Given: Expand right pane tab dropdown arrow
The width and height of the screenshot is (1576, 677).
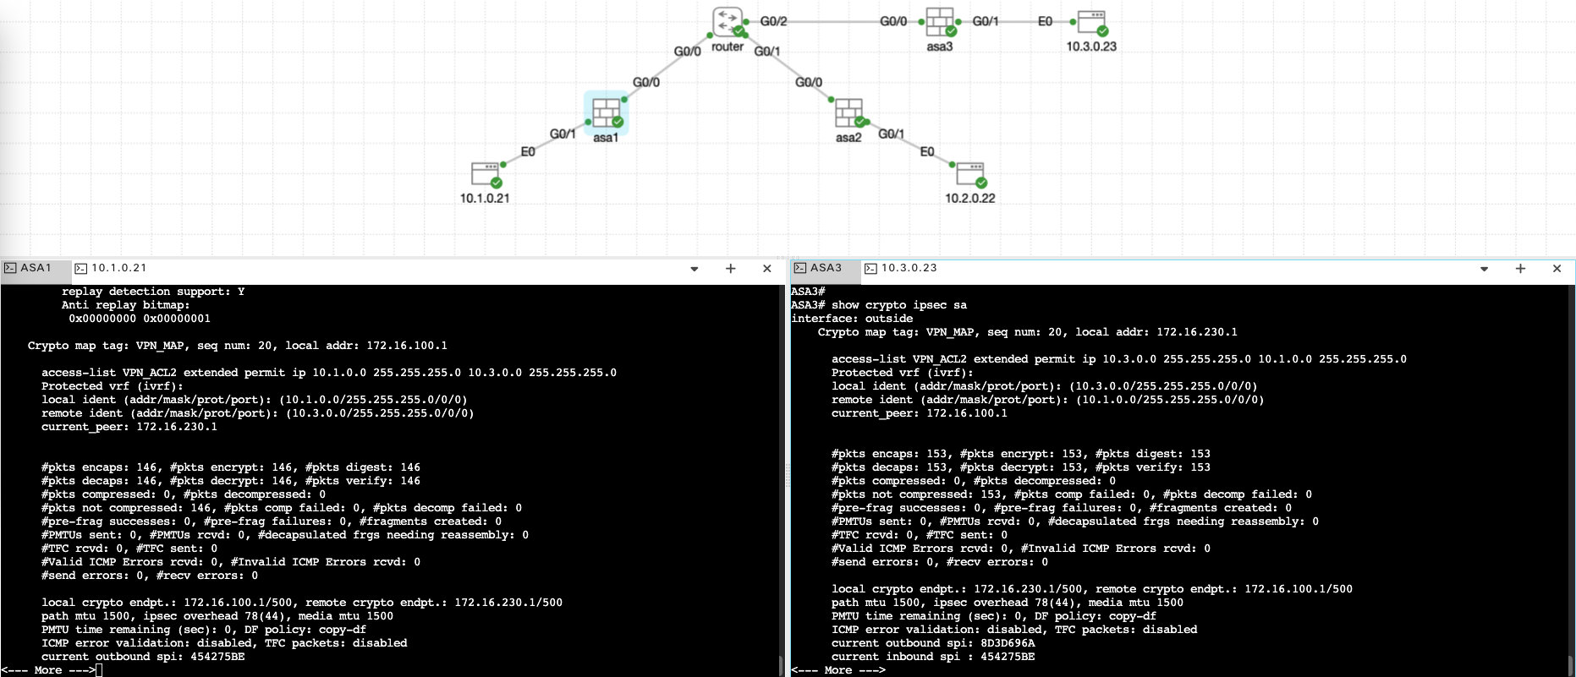Looking at the screenshot, I should click(x=1484, y=269).
